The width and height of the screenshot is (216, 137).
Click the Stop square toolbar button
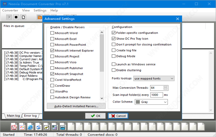[x=16, y=17]
